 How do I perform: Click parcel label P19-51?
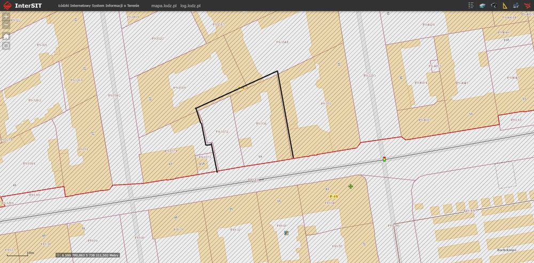pyautogui.click(x=178, y=229)
